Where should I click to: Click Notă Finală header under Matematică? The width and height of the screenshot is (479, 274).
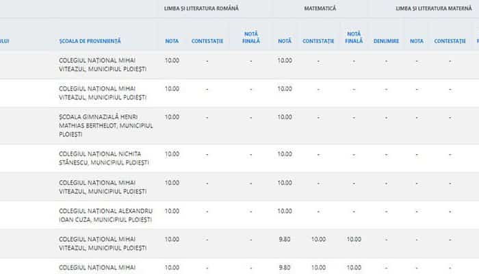pyautogui.click(x=354, y=37)
